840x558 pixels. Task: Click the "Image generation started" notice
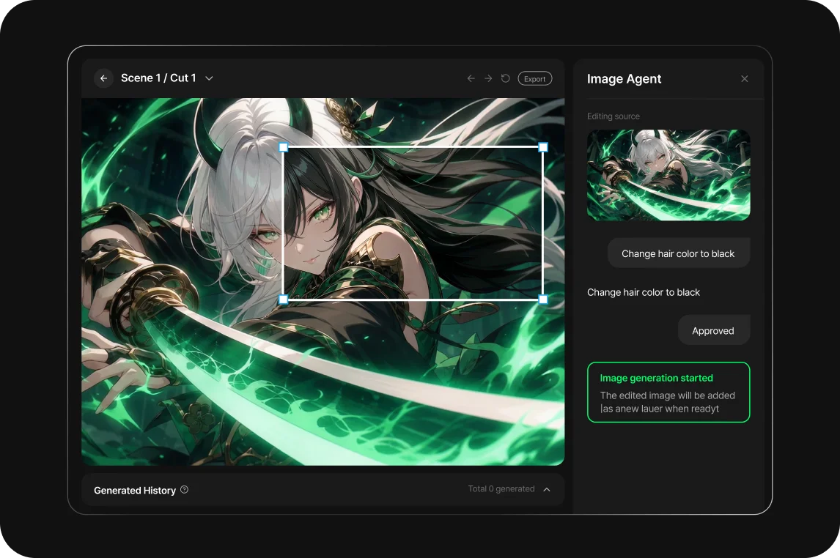tap(668, 393)
